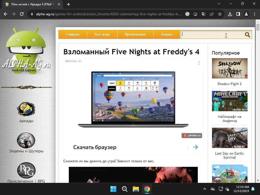
Task: Share this page using the share icon
Action: (x=212, y=14)
